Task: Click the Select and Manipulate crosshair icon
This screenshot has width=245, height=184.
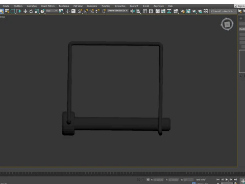Action: pos(67,11)
